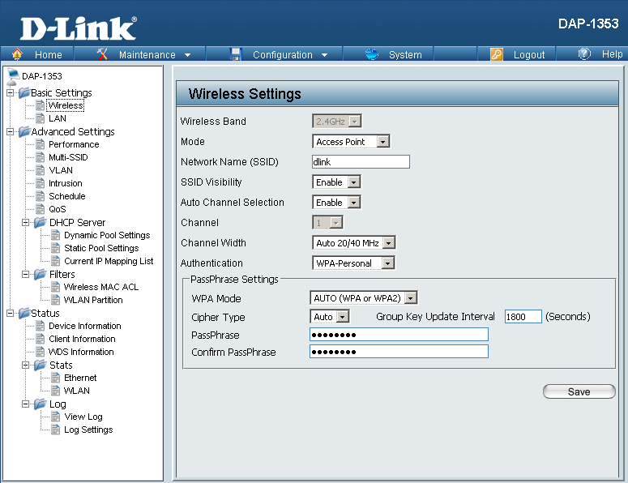628x483 pixels.
Task: Open Static Pool Settings page
Action: [101, 248]
